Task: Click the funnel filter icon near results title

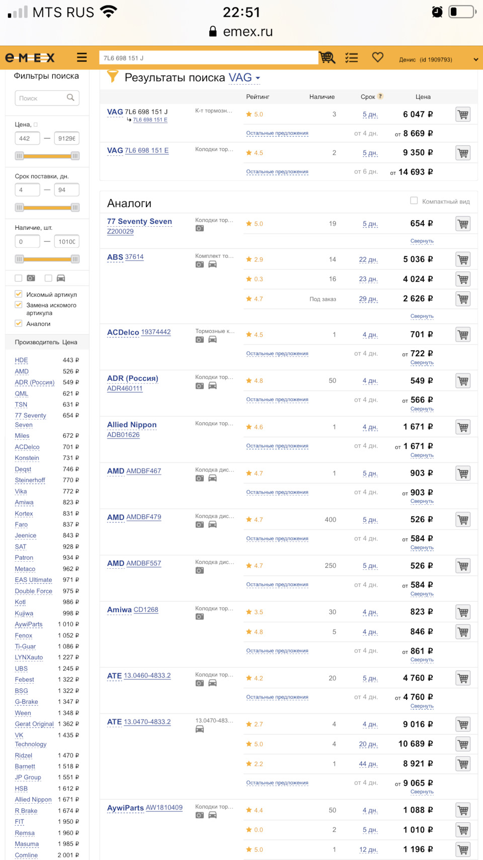Action: pyautogui.click(x=113, y=77)
